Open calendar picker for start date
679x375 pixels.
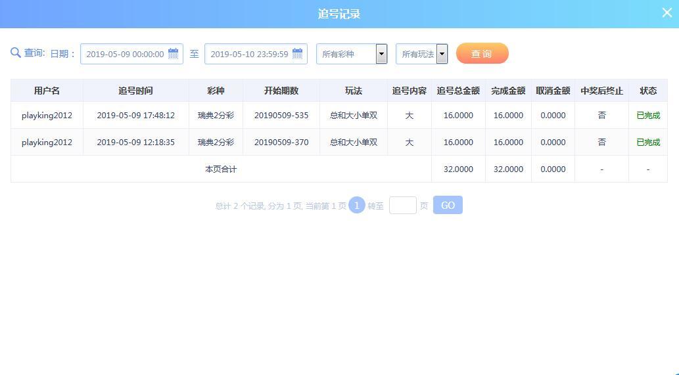pyautogui.click(x=174, y=54)
